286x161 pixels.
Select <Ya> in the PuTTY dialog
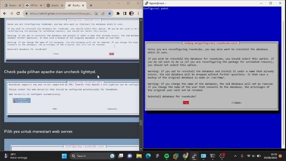click(186, 102)
